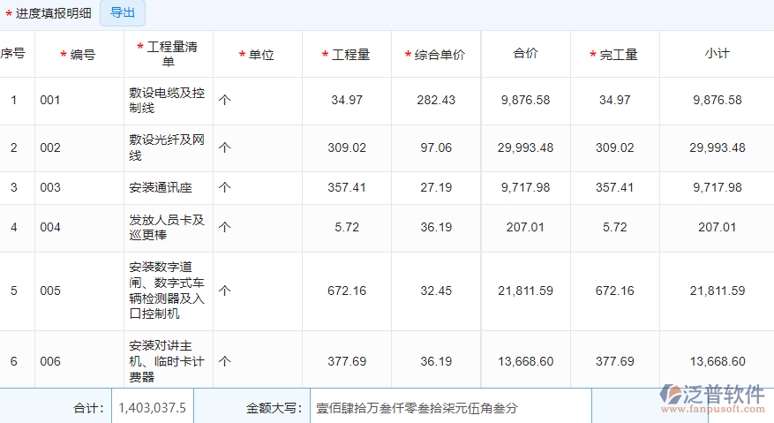This screenshot has height=423, width=774.
Task: Click completed quantity 34.97 under 完工量
Action: click(x=614, y=101)
